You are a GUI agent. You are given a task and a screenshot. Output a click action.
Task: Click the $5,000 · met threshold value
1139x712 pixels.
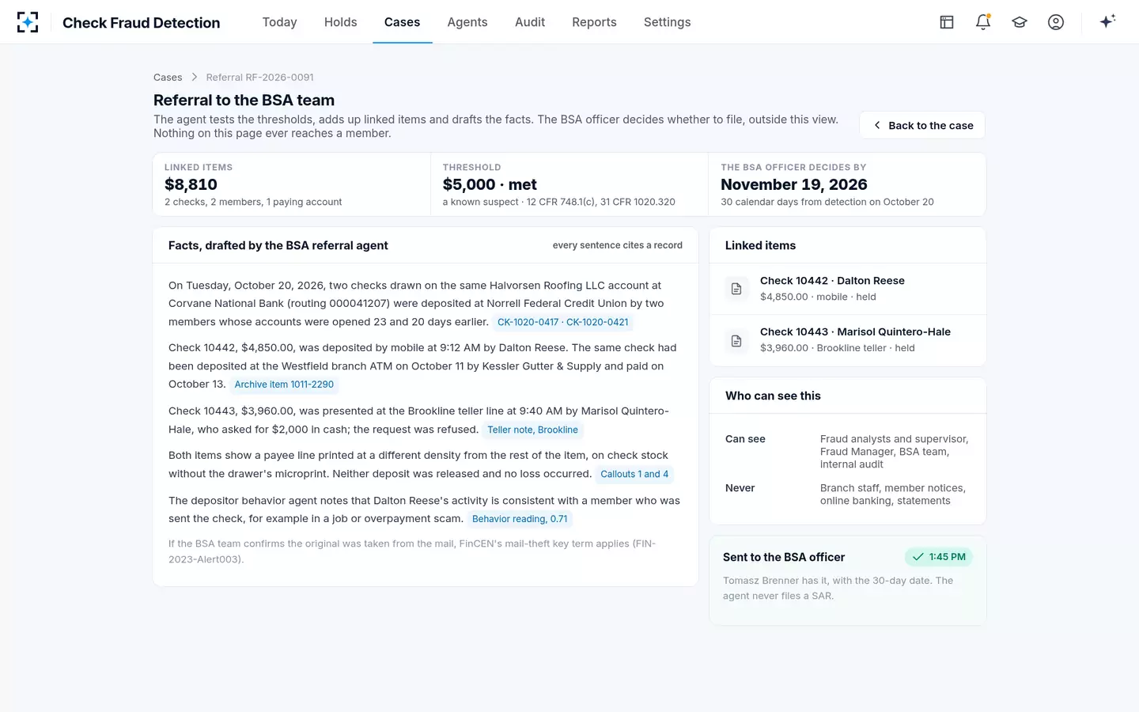pyautogui.click(x=490, y=184)
